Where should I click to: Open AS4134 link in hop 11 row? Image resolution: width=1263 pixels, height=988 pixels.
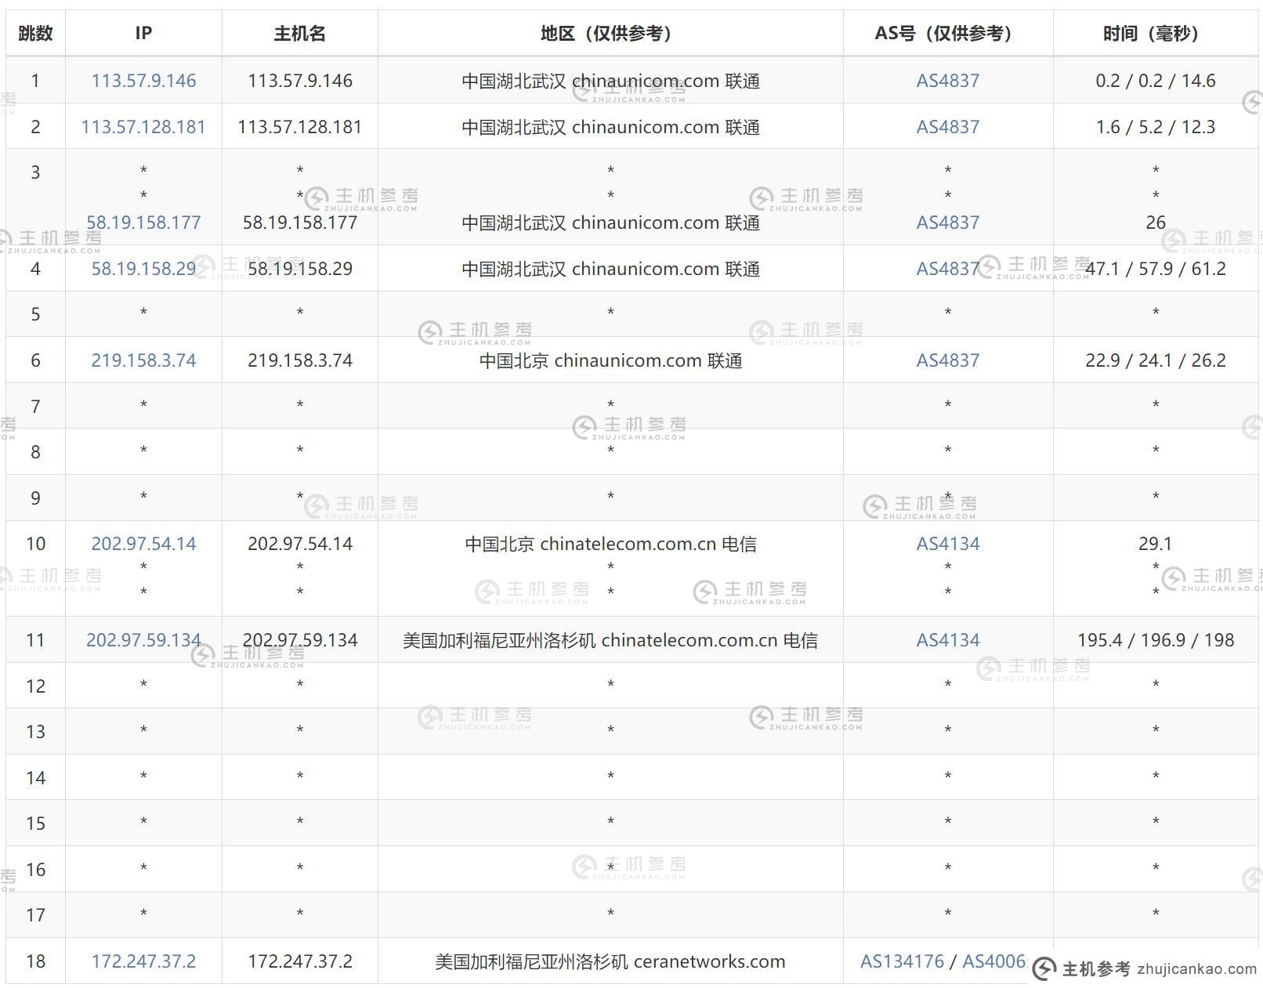(x=948, y=640)
